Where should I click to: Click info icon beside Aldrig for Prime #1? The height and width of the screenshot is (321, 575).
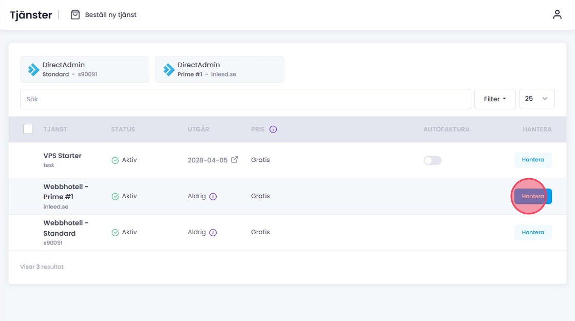tap(213, 196)
